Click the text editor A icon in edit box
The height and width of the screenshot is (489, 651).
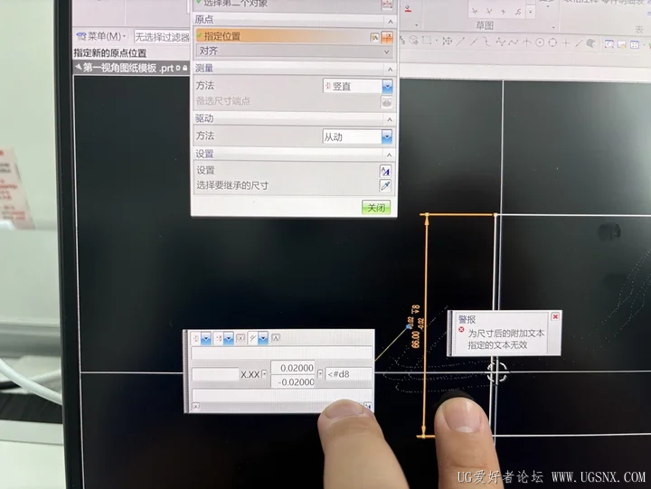click(x=276, y=338)
